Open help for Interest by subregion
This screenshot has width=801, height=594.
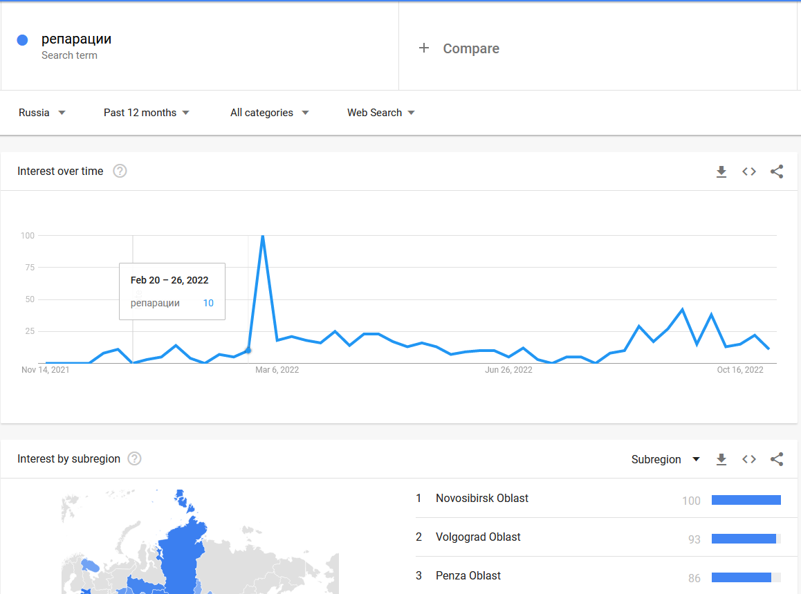134,458
